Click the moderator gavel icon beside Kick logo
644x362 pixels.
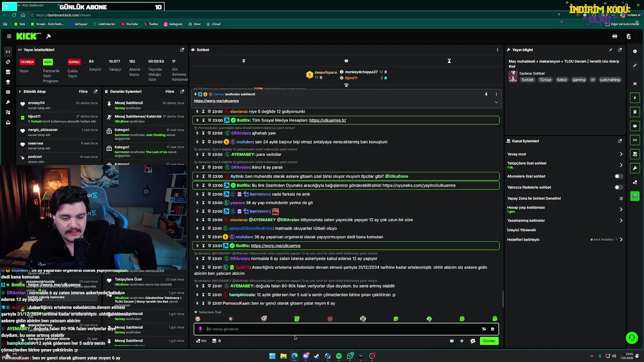(48, 36)
